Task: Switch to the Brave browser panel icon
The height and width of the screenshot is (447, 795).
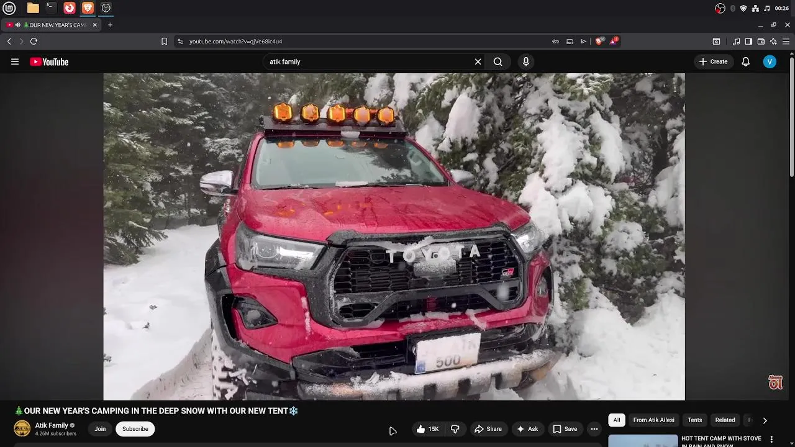Action: tap(88, 8)
